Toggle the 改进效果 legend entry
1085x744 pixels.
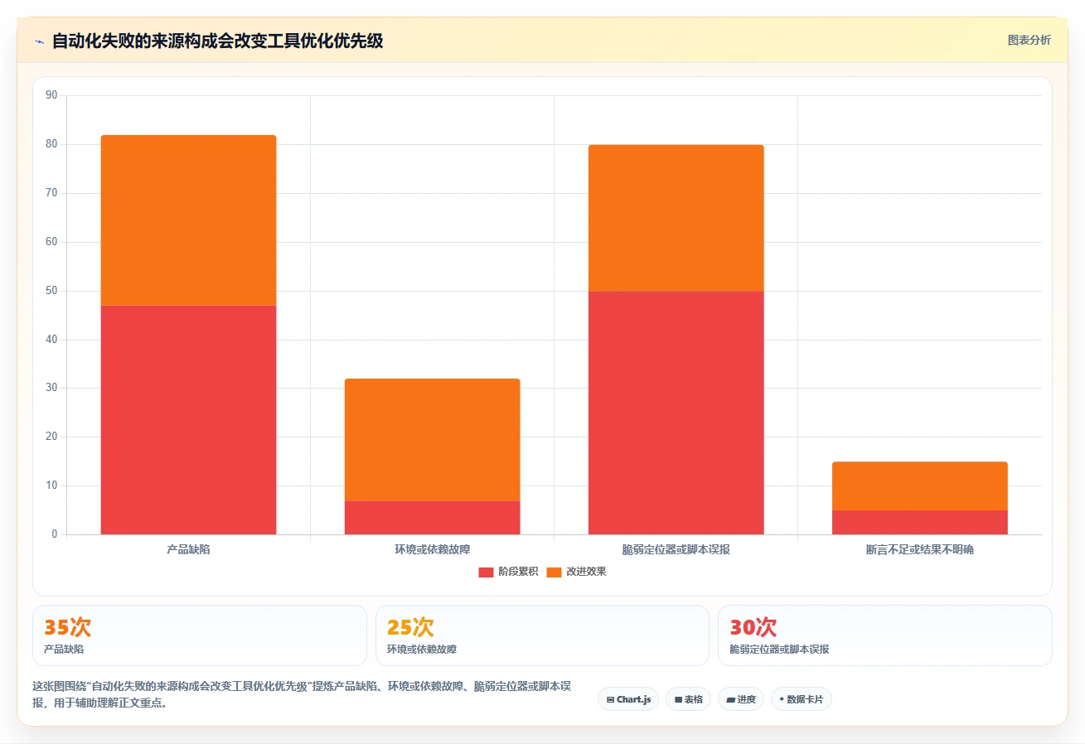576,572
